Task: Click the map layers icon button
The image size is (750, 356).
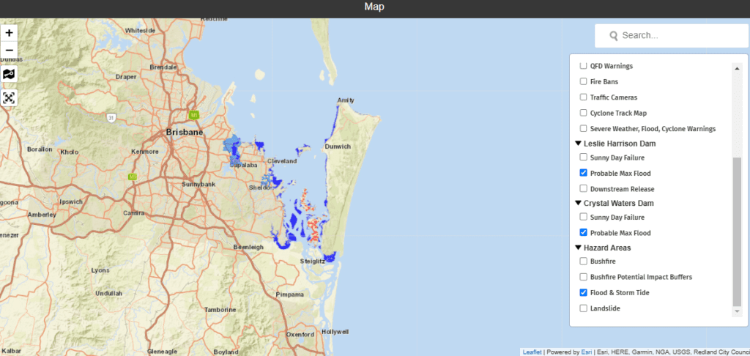Action: [10, 74]
